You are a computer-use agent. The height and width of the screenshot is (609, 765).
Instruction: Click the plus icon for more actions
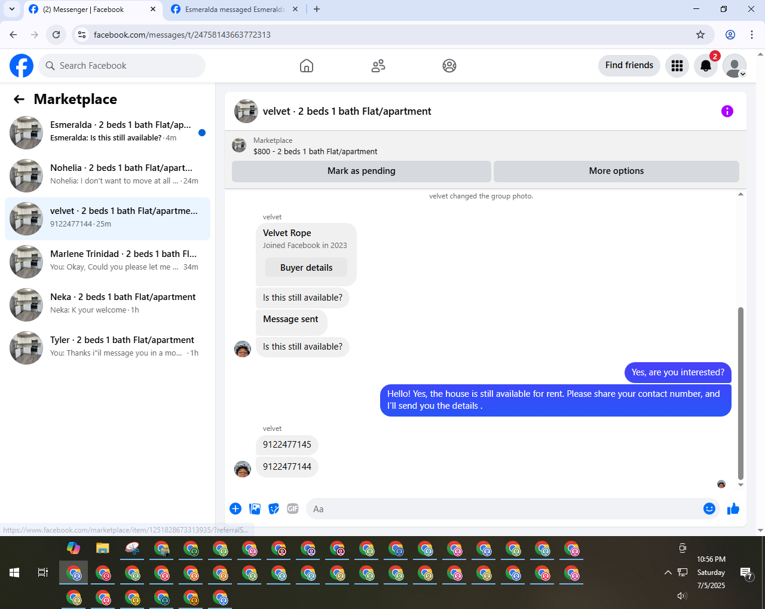[235, 509]
